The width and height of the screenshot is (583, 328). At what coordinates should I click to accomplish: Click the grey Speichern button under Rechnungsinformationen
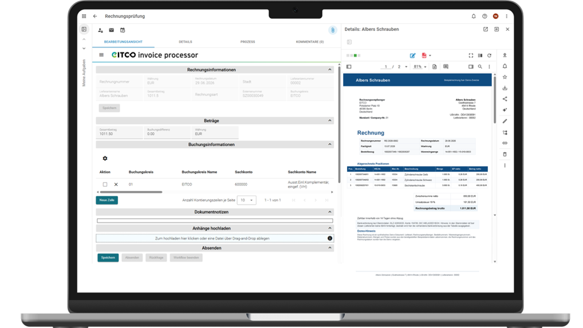point(109,108)
